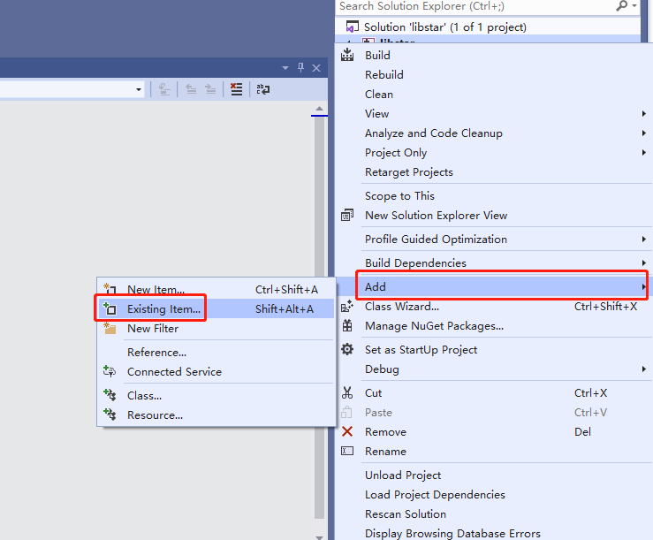Expand the Build Dependencies submenu arrow

643,262
